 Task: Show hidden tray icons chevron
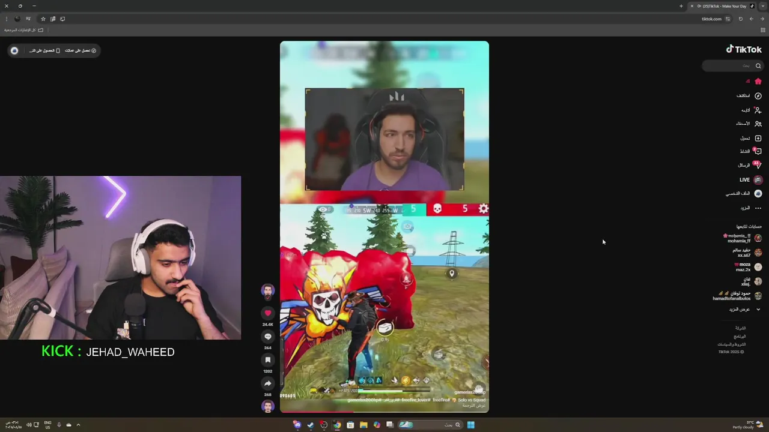pyautogui.click(x=78, y=425)
